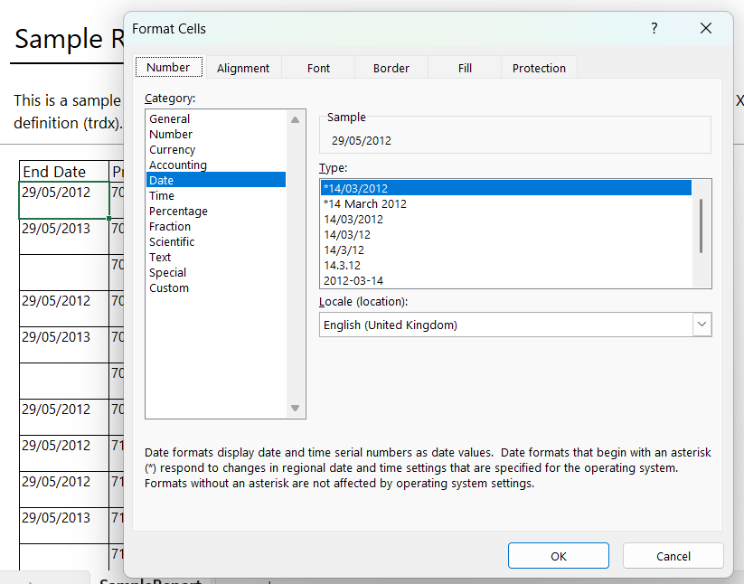This screenshot has height=584, width=744.
Task: Click the Cancel button
Action: tap(673, 556)
